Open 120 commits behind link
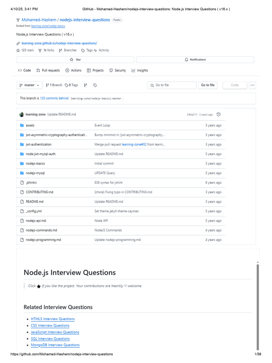 tap(54, 98)
